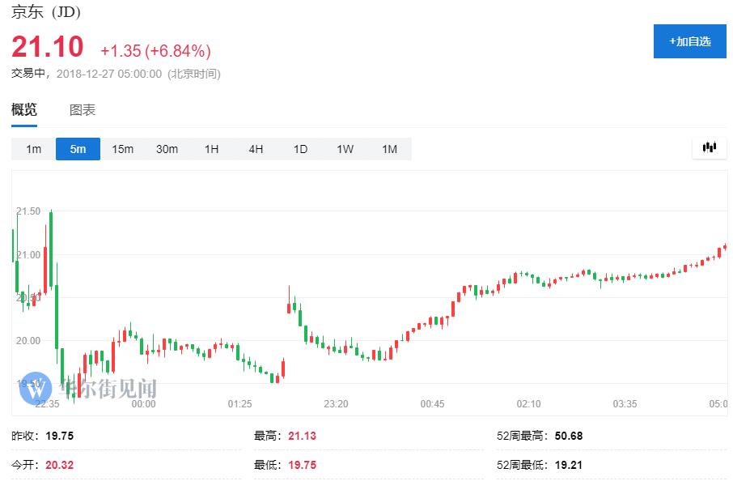
Task: Choose the 1W timeframe
Action: pos(345,149)
